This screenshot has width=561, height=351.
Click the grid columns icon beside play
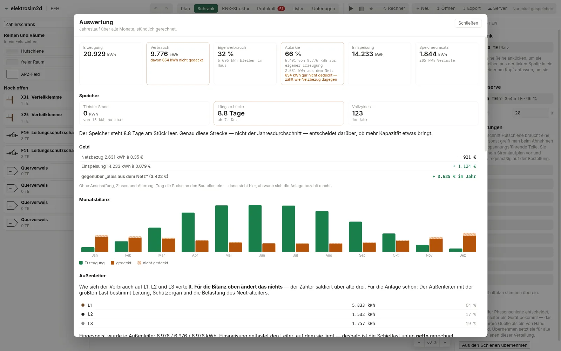point(361,8)
